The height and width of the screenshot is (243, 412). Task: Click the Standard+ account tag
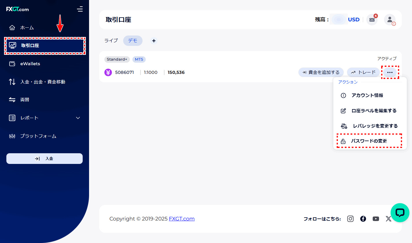pos(117,59)
